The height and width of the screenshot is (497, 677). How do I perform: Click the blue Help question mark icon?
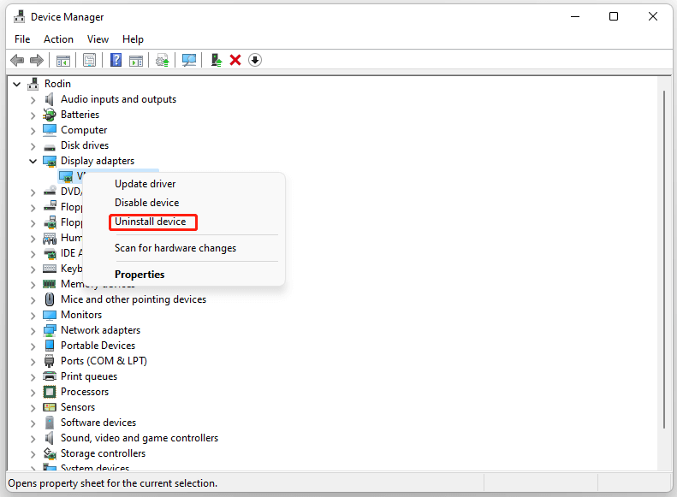[116, 60]
